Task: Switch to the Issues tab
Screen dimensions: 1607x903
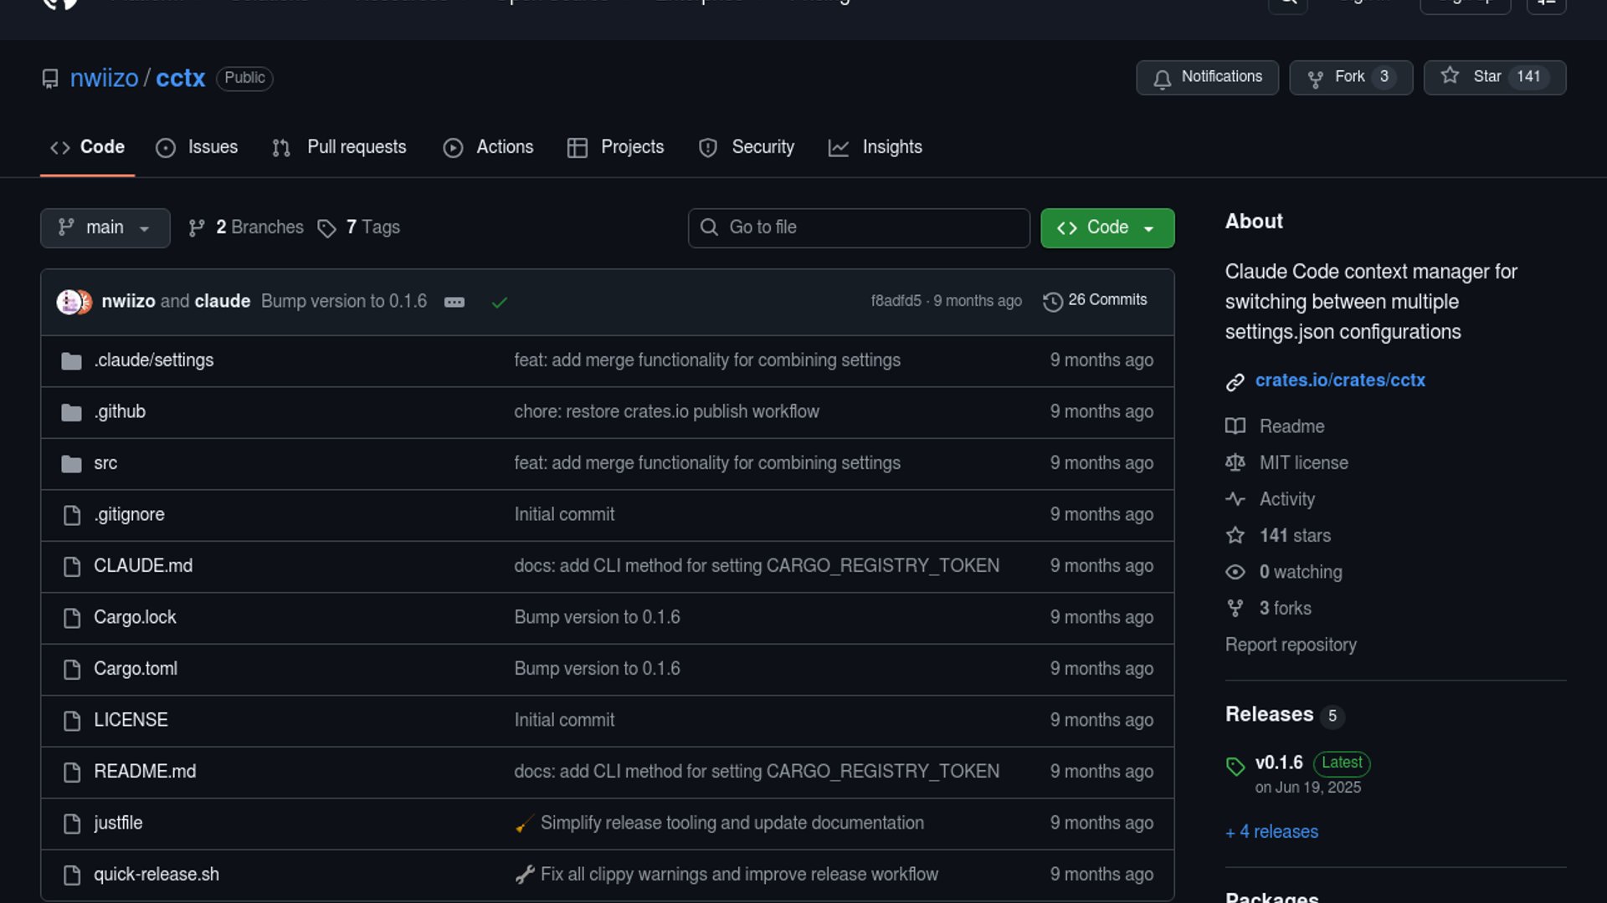Action: [197, 147]
